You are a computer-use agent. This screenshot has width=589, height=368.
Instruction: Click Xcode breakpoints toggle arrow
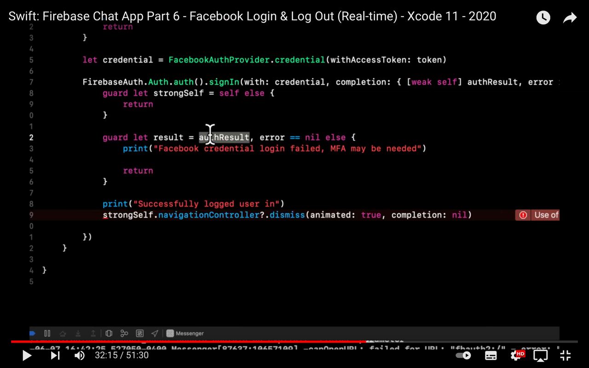(33, 333)
